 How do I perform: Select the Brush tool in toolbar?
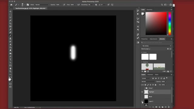(10, 35)
